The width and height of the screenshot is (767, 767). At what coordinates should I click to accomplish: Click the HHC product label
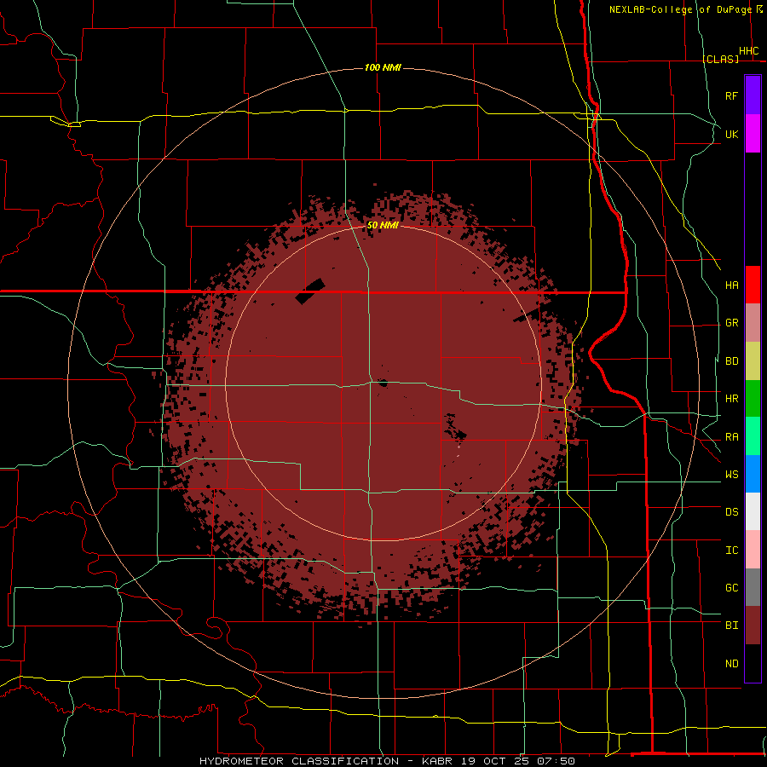[748, 51]
